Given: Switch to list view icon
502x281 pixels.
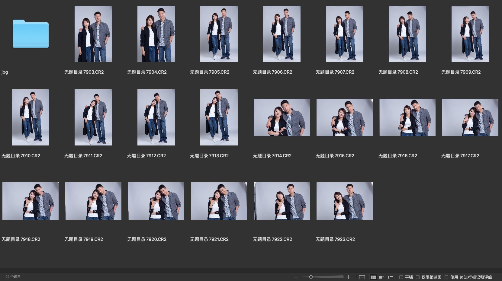Looking at the screenshot, I should click(390, 277).
